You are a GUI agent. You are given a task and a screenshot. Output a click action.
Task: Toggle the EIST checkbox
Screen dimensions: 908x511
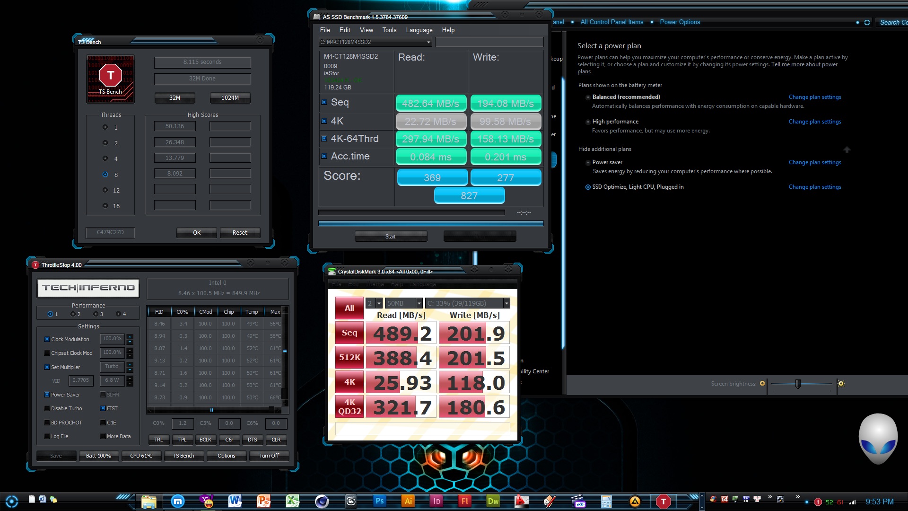(x=103, y=408)
